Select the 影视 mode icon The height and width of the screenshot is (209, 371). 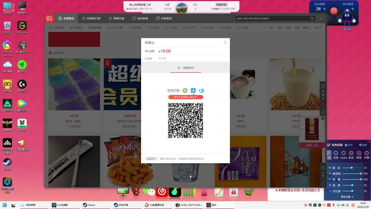click(359, 155)
